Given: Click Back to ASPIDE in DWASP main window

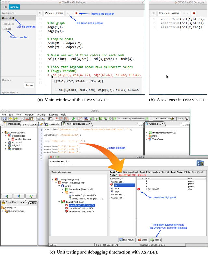Looking at the screenshot, I should click(x=54, y=13).
